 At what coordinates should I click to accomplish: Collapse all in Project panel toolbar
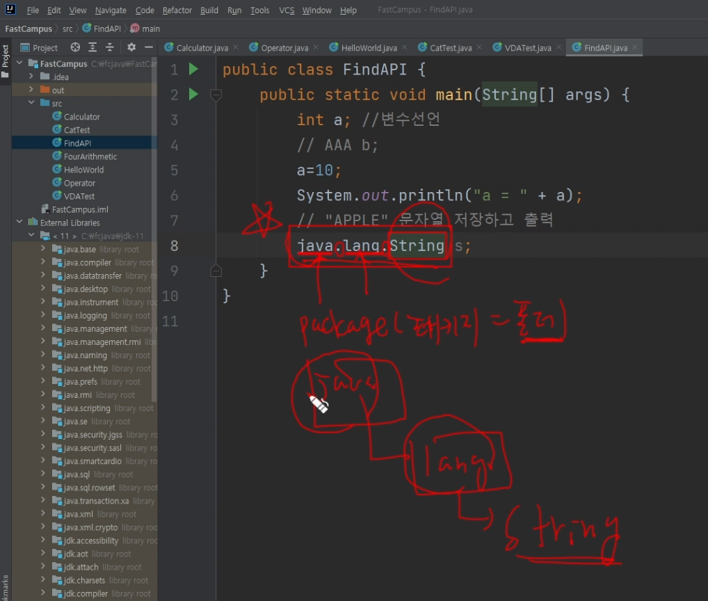tap(110, 47)
